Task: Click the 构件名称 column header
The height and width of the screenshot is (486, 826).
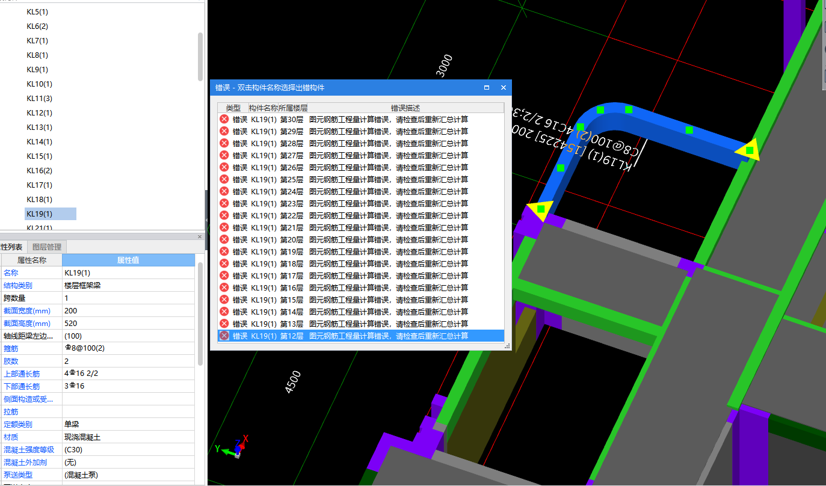Action: (263, 108)
